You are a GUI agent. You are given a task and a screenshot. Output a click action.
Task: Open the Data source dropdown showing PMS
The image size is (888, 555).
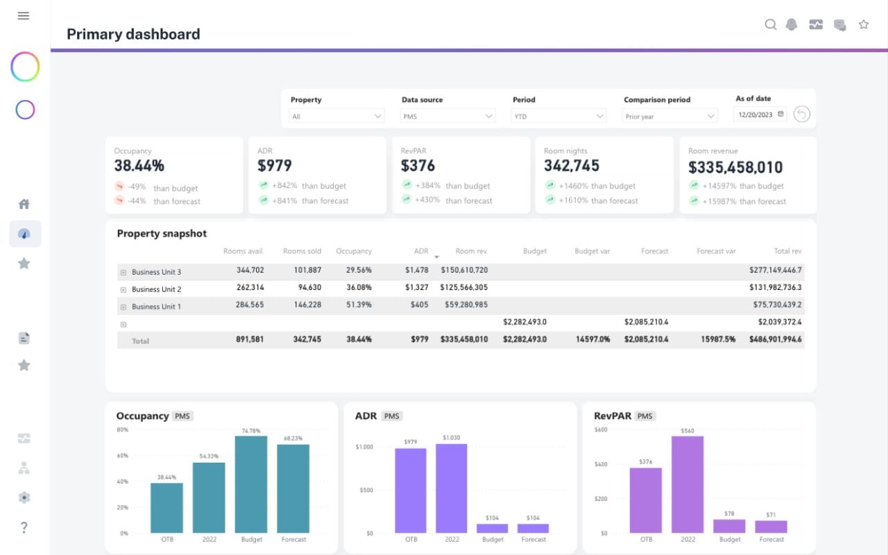click(447, 117)
